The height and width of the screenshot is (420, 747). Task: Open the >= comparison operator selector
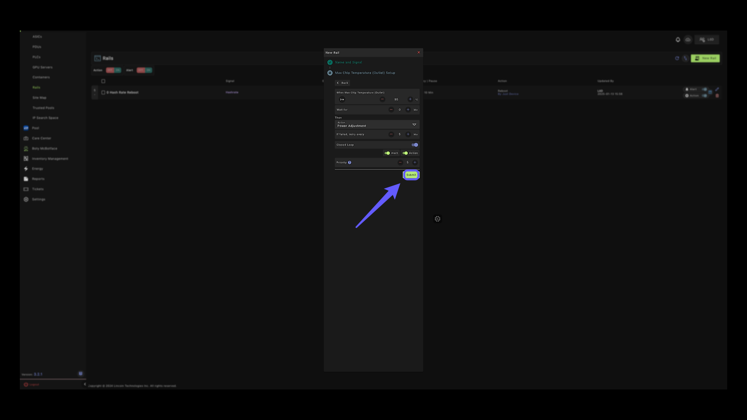pyautogui.click(x=342, y=100)
